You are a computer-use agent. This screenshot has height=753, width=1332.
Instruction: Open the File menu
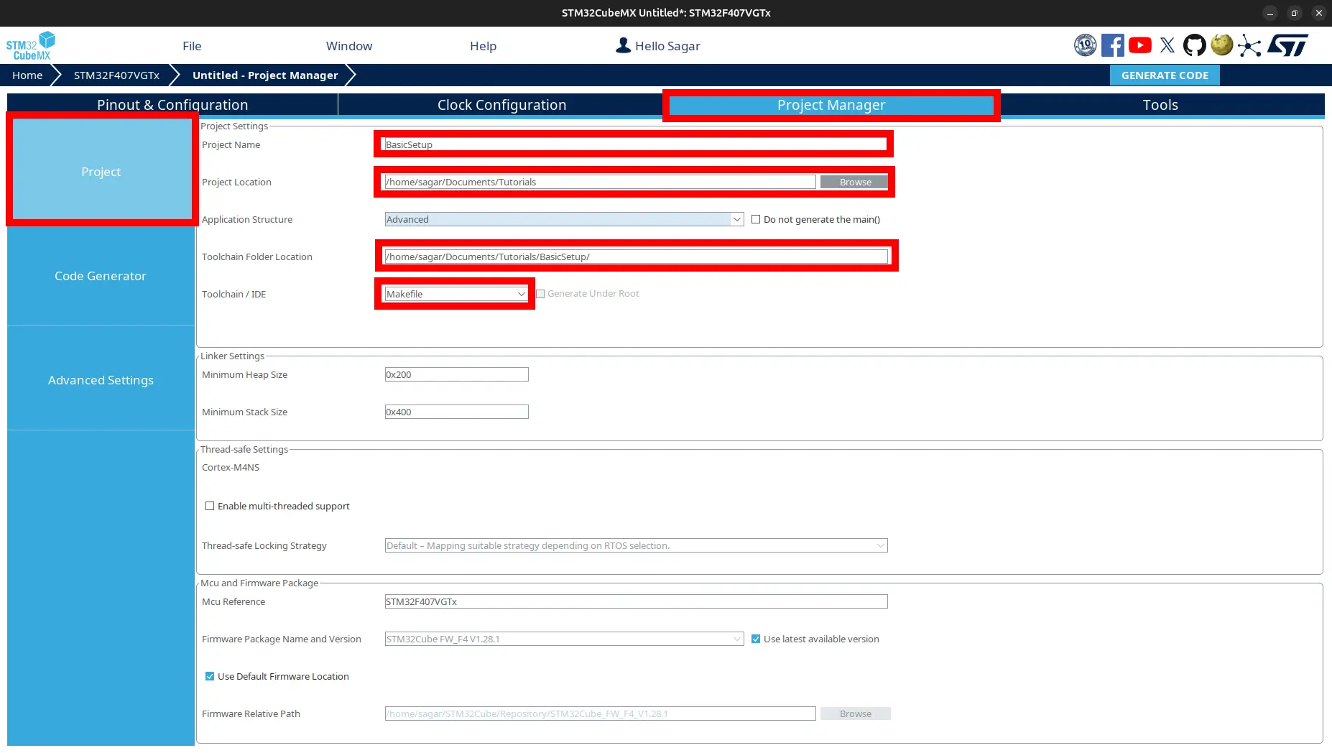192,46
